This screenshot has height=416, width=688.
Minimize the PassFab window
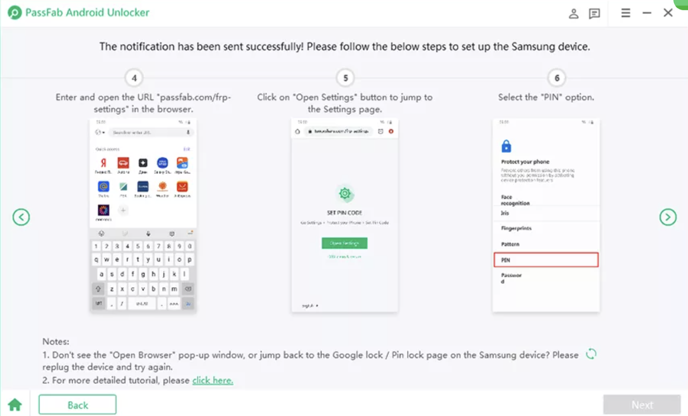click(x=647, y=13)
